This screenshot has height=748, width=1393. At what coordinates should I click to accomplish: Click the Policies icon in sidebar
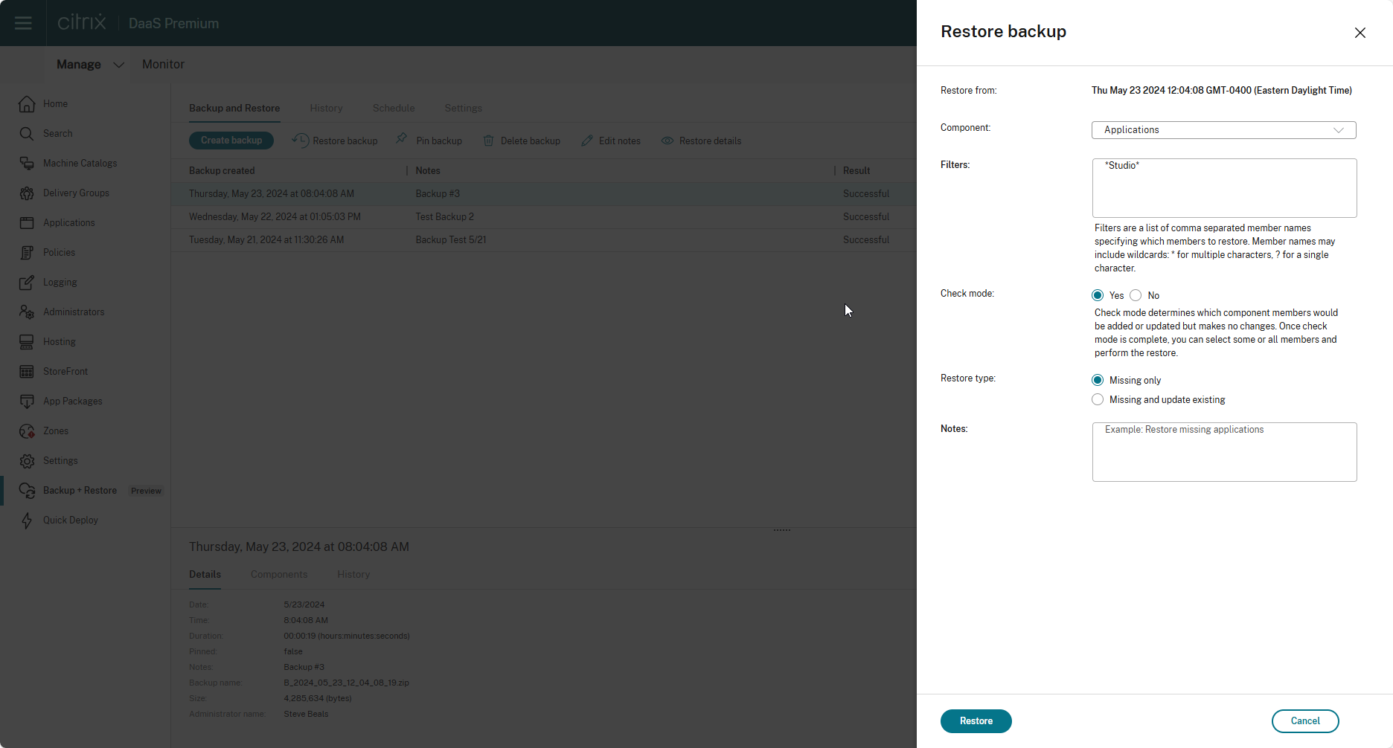pos(27,253)
